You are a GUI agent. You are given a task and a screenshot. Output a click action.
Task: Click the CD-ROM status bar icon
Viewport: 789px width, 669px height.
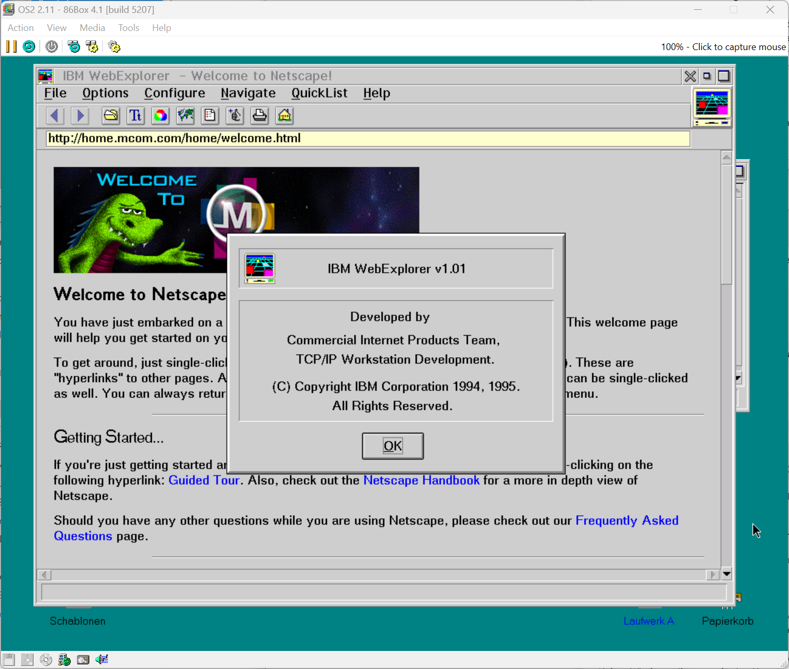[46, 659]
